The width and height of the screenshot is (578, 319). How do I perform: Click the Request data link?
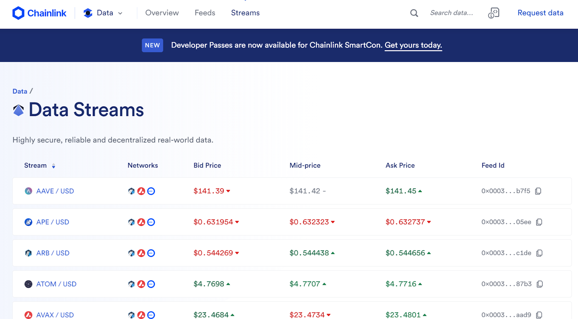[540, 13]
